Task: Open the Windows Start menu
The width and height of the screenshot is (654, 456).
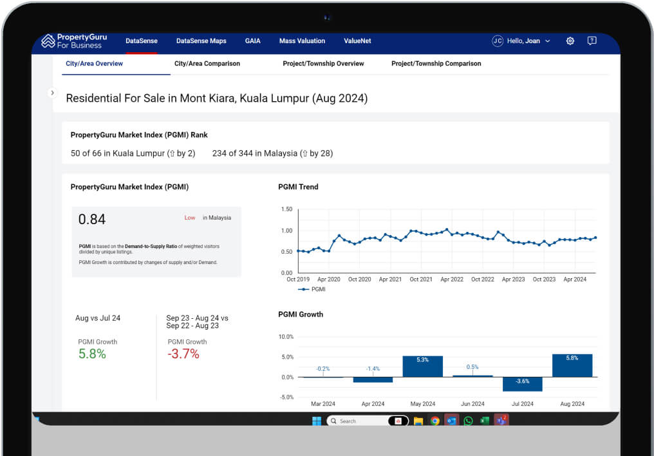Action: (317, 421)
